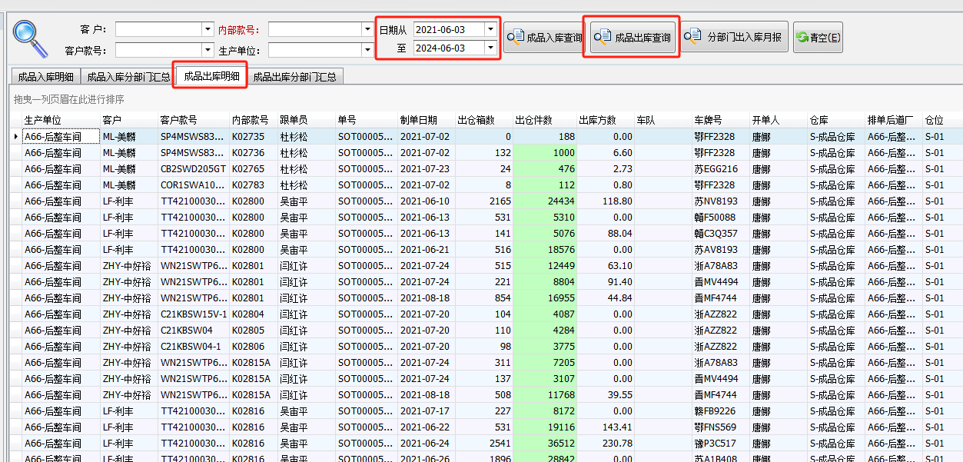This screenshot has width=963, height=462.
Task: Select the cell K02783
Action: tap(254, 184)
